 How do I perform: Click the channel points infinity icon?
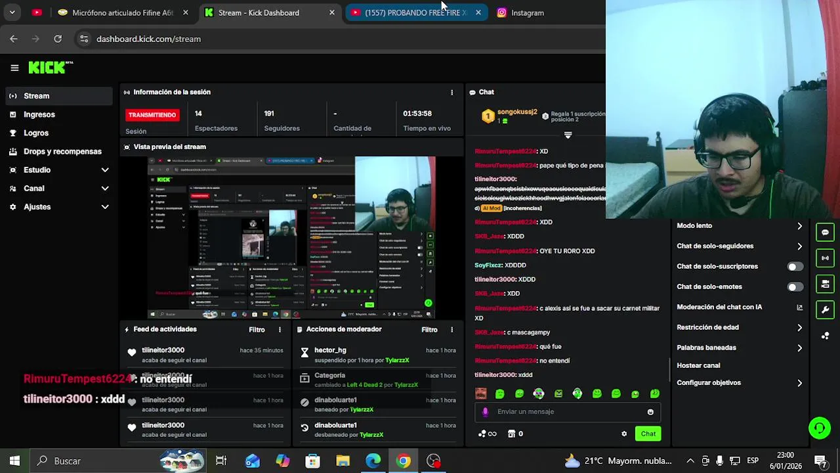[x=488, y=434]
